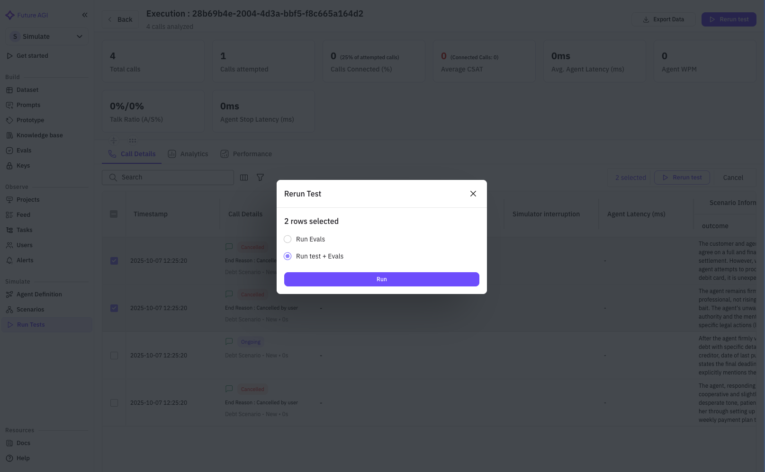Click the Keys lock icon
Viewport: 765px width, 472px height.
coord(9,166)
